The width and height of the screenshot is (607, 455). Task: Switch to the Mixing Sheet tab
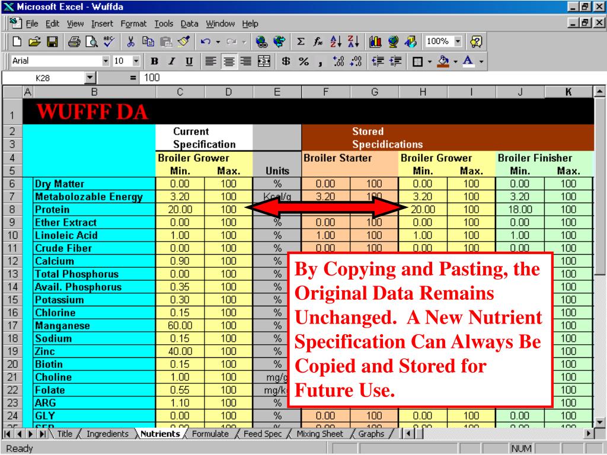(320, 434)
